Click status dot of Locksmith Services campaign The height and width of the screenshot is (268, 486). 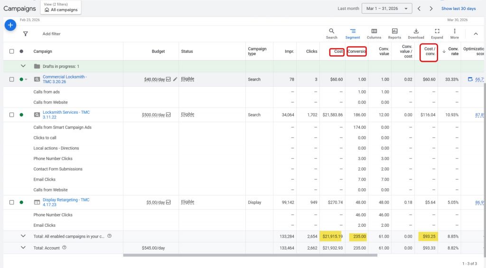(x=21, y=115)
